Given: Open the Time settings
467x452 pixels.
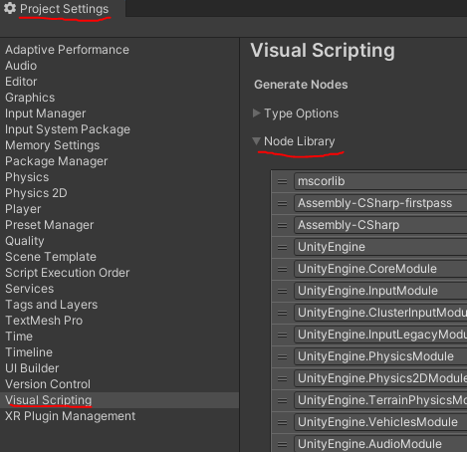Looking at the screenshot, I should pyautogui.click(x=19, y=337).
